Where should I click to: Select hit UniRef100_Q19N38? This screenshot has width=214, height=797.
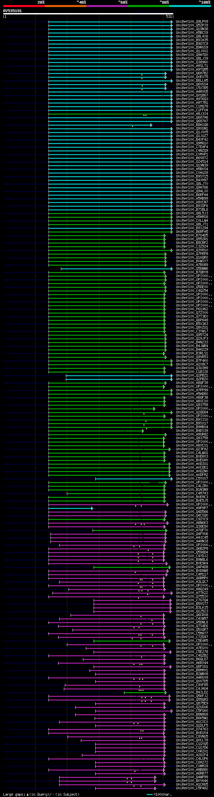(192, 29)
